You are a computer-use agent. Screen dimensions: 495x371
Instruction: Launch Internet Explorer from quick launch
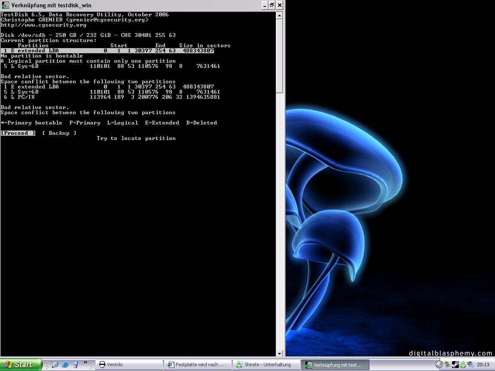pyautogui.click(x=65, y=365)
